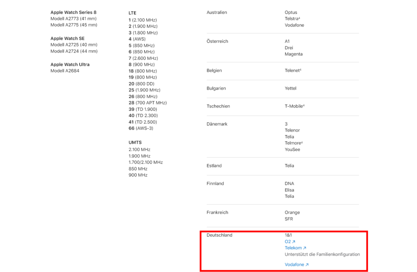Open the Vodafone link under Deutschland
Screen dimensions: 417x272
click(296, 265)
